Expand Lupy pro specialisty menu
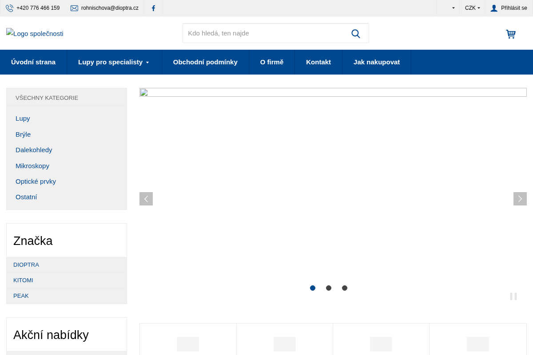 (x=114, y=62)
